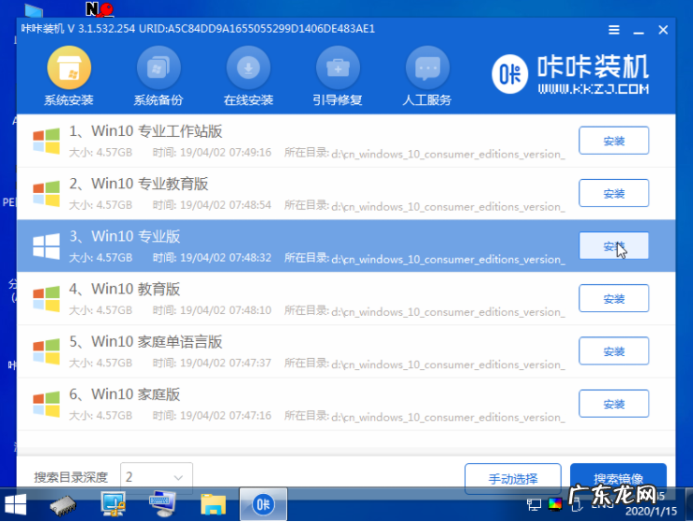Click the tray color display icon

tap(555, 504)
